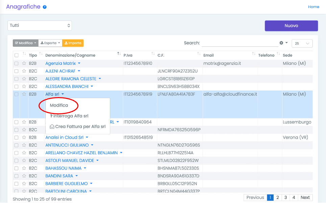The height and width of the screenshot is (203, 326).
Task: Choose Modifica in the Alfa srl menu
Action: pos(59,106)
